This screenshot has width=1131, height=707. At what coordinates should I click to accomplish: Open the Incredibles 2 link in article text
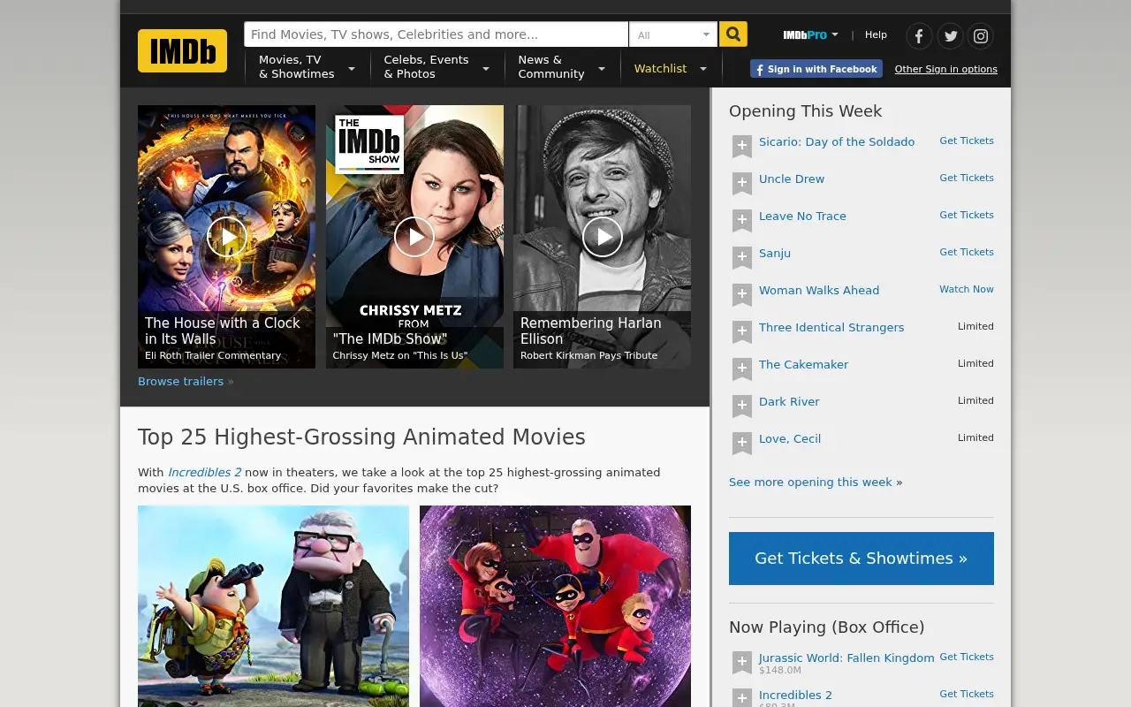[x=204, y=472]
